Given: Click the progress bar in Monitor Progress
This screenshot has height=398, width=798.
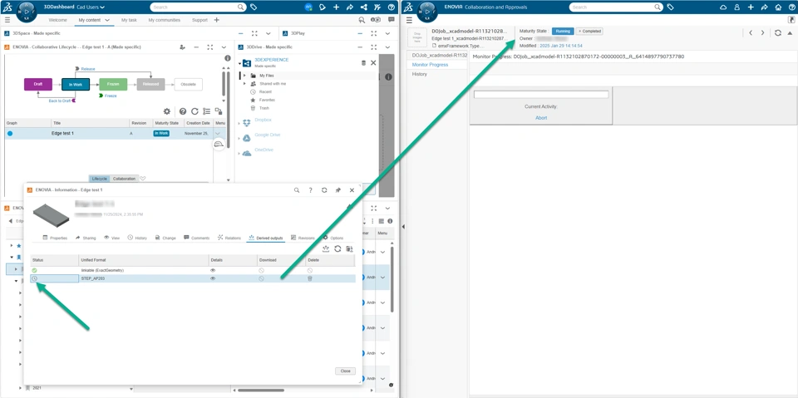Looking at the screenshot, I should point(541,94).
